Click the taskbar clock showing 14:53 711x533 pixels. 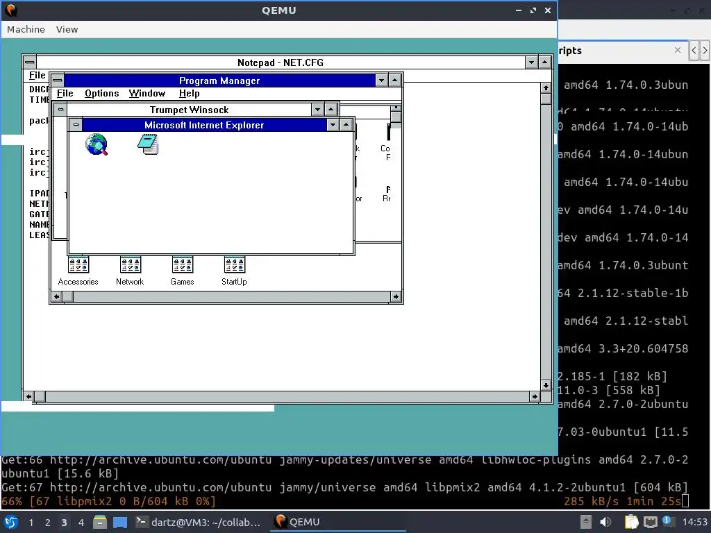pyautogui.click(x=694, y=522)
